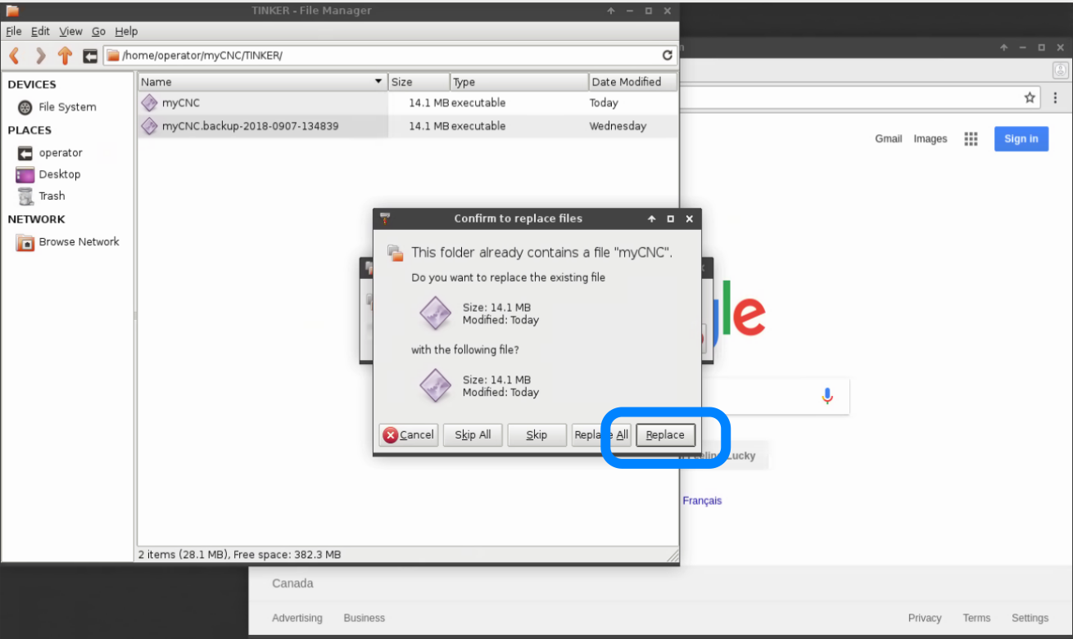The image size is (1073, 639).
Task: Open the File menu
Action: (x=14, y=31)
